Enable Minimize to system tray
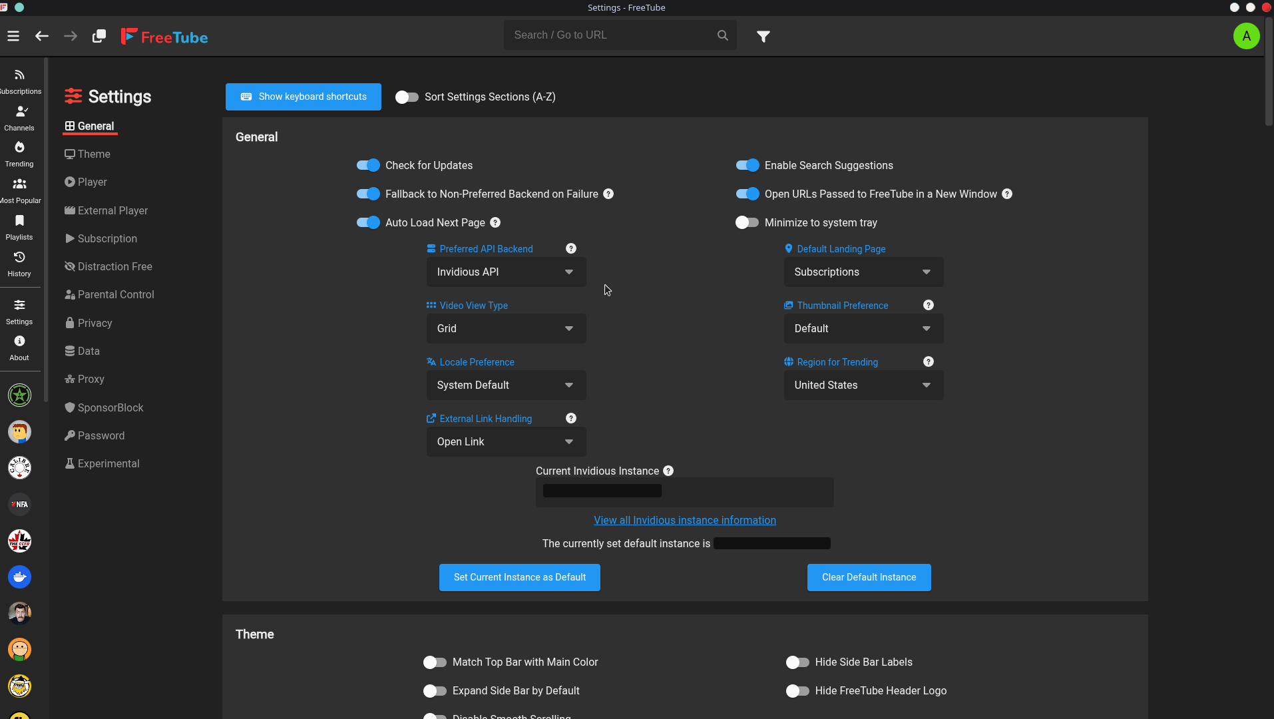Image resolution: width=1274 pixels, height=719 pixels. [747, 222]
